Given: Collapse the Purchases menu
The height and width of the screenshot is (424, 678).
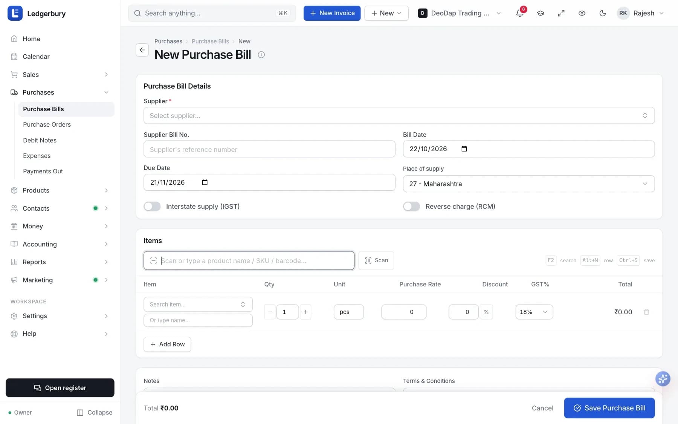Looking at the screenshot, I should pyautogui.click(x=60, y=92).
